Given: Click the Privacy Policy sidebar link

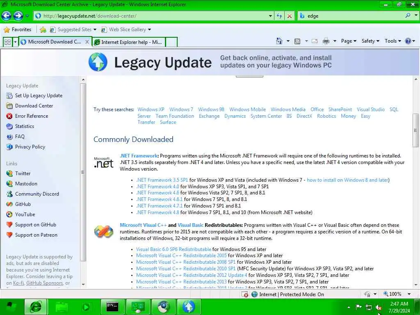Looking at the screenshot, I should pyautogui.click(x=30, y=147).
